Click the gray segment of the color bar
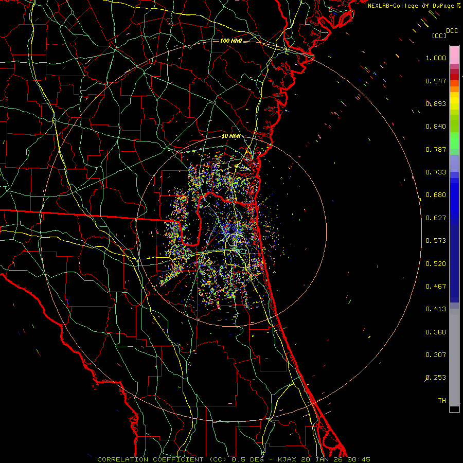 [454, 358]
